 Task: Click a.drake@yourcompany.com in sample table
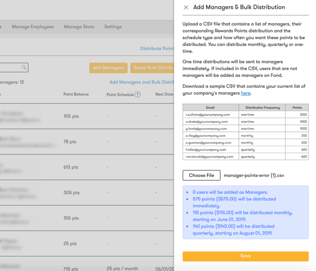click(206, 121)
